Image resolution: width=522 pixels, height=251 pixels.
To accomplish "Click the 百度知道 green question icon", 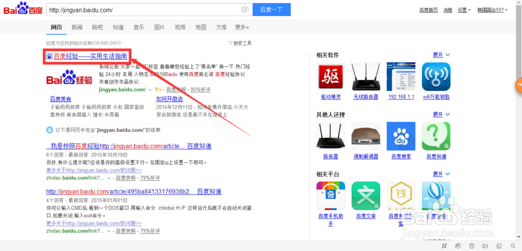I will coord(436,136).
